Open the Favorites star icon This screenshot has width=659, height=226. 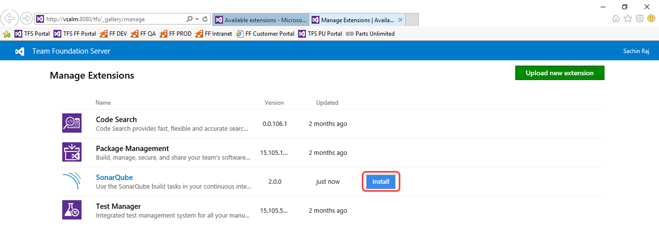pos(628,18)
